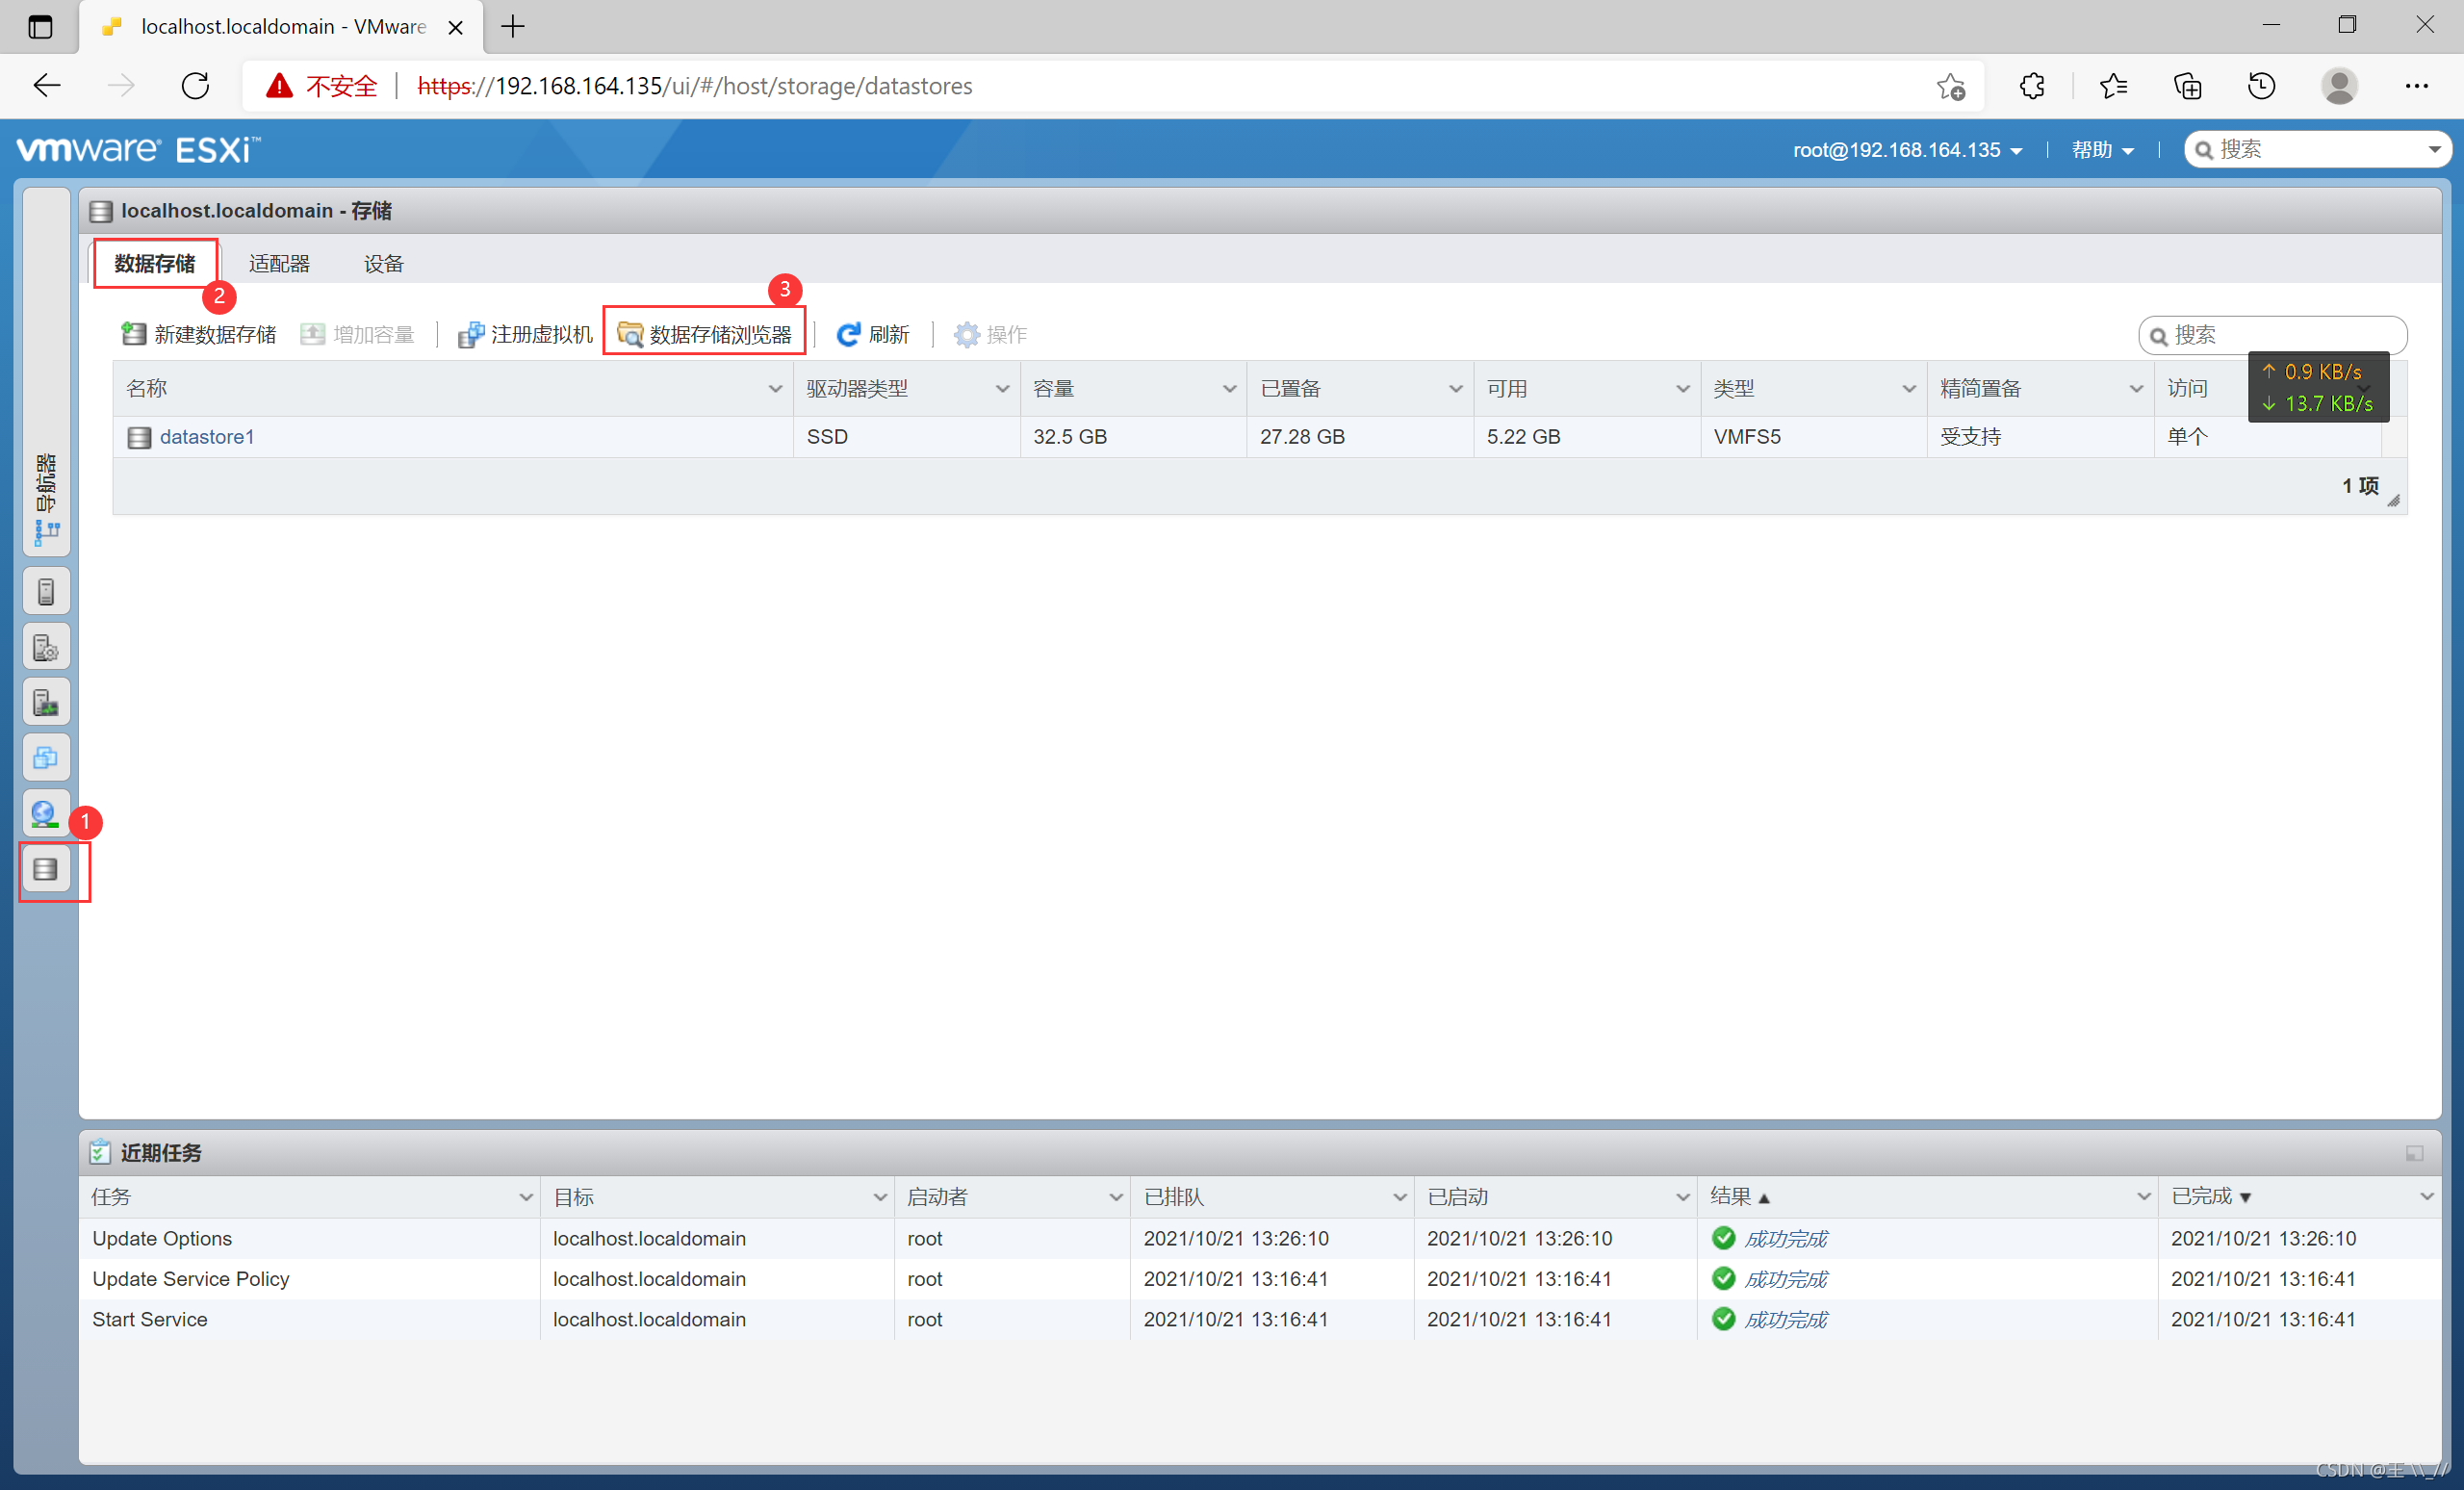Open the Host icon in the sidebar
The width and height of the screenshot is (2464, 1490).
(x=46, y=592)
